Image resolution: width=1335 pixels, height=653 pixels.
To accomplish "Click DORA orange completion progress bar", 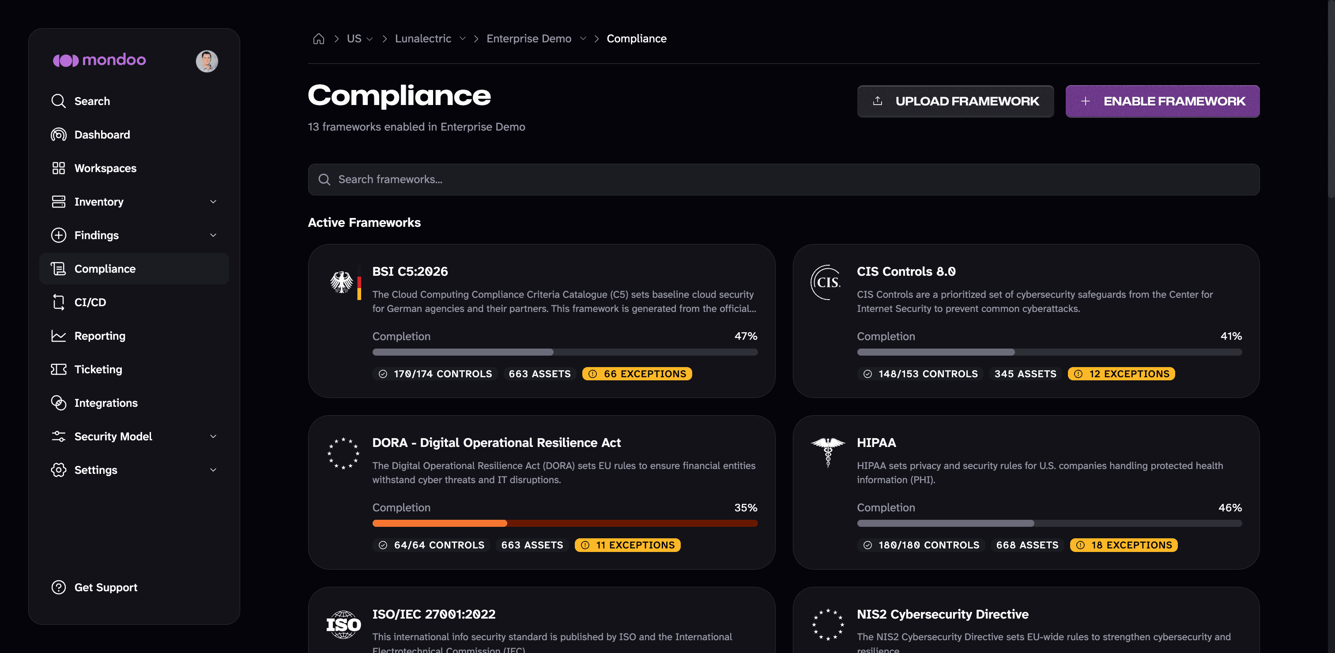I will tap(565, 524).
